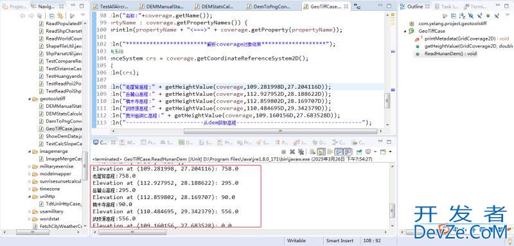Switch to the Project Explorer tab
Viewport: 514px width, 246px height.
click(x=15, y=6)
